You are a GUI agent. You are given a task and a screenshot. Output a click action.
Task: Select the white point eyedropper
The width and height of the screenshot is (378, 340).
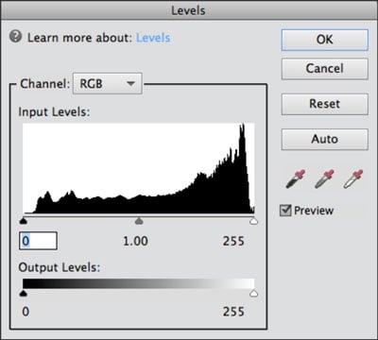[353, 178]
